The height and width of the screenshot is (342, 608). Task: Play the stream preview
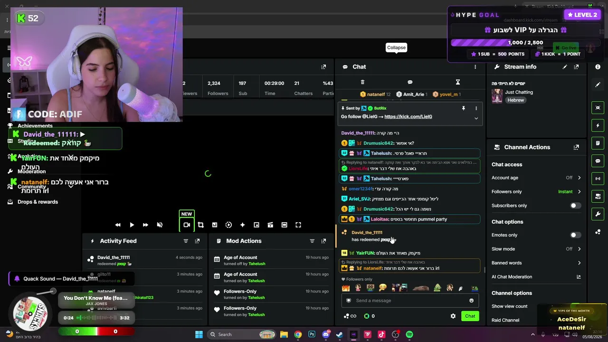[132, 225]
